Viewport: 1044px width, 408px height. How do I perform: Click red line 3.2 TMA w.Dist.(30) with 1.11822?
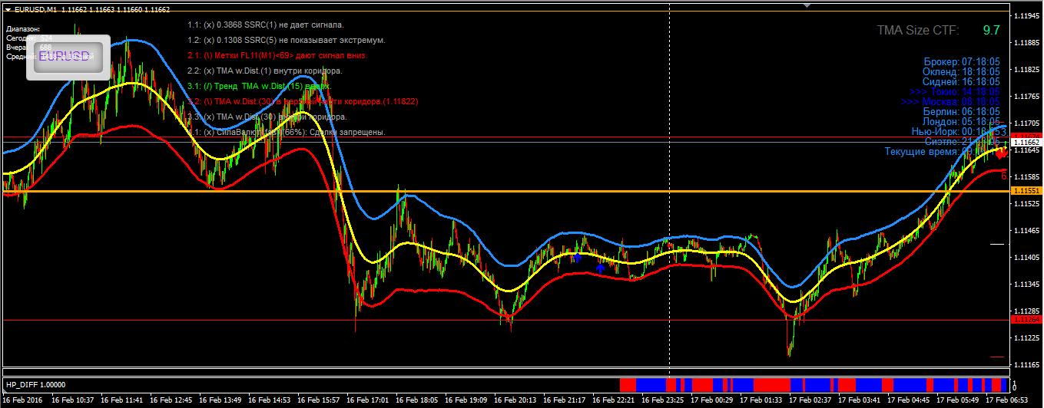tap(302, 101)
